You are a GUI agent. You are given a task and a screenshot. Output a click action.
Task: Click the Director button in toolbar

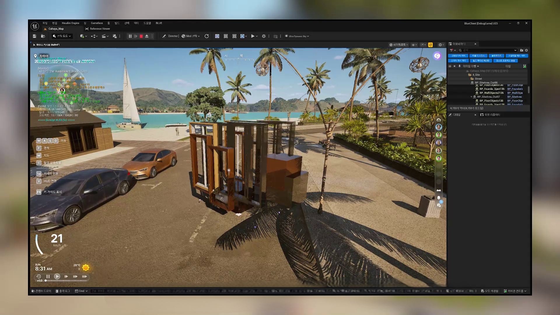coord(174,36)
